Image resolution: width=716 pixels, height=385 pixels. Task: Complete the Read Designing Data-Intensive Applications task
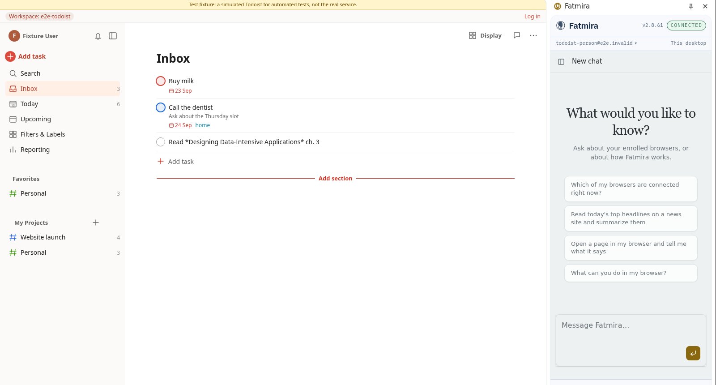click(x=161, y=142)
